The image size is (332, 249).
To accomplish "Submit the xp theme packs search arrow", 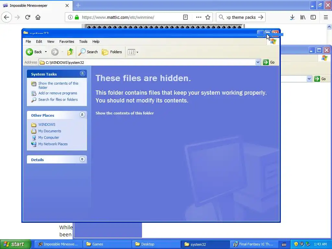I will [261, 17].
